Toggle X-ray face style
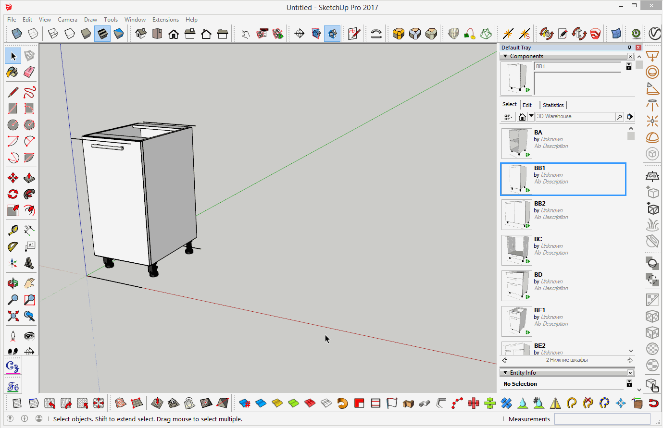 point(17,34)
